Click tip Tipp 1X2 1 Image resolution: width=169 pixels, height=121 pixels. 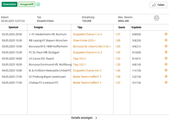point(79,65)
